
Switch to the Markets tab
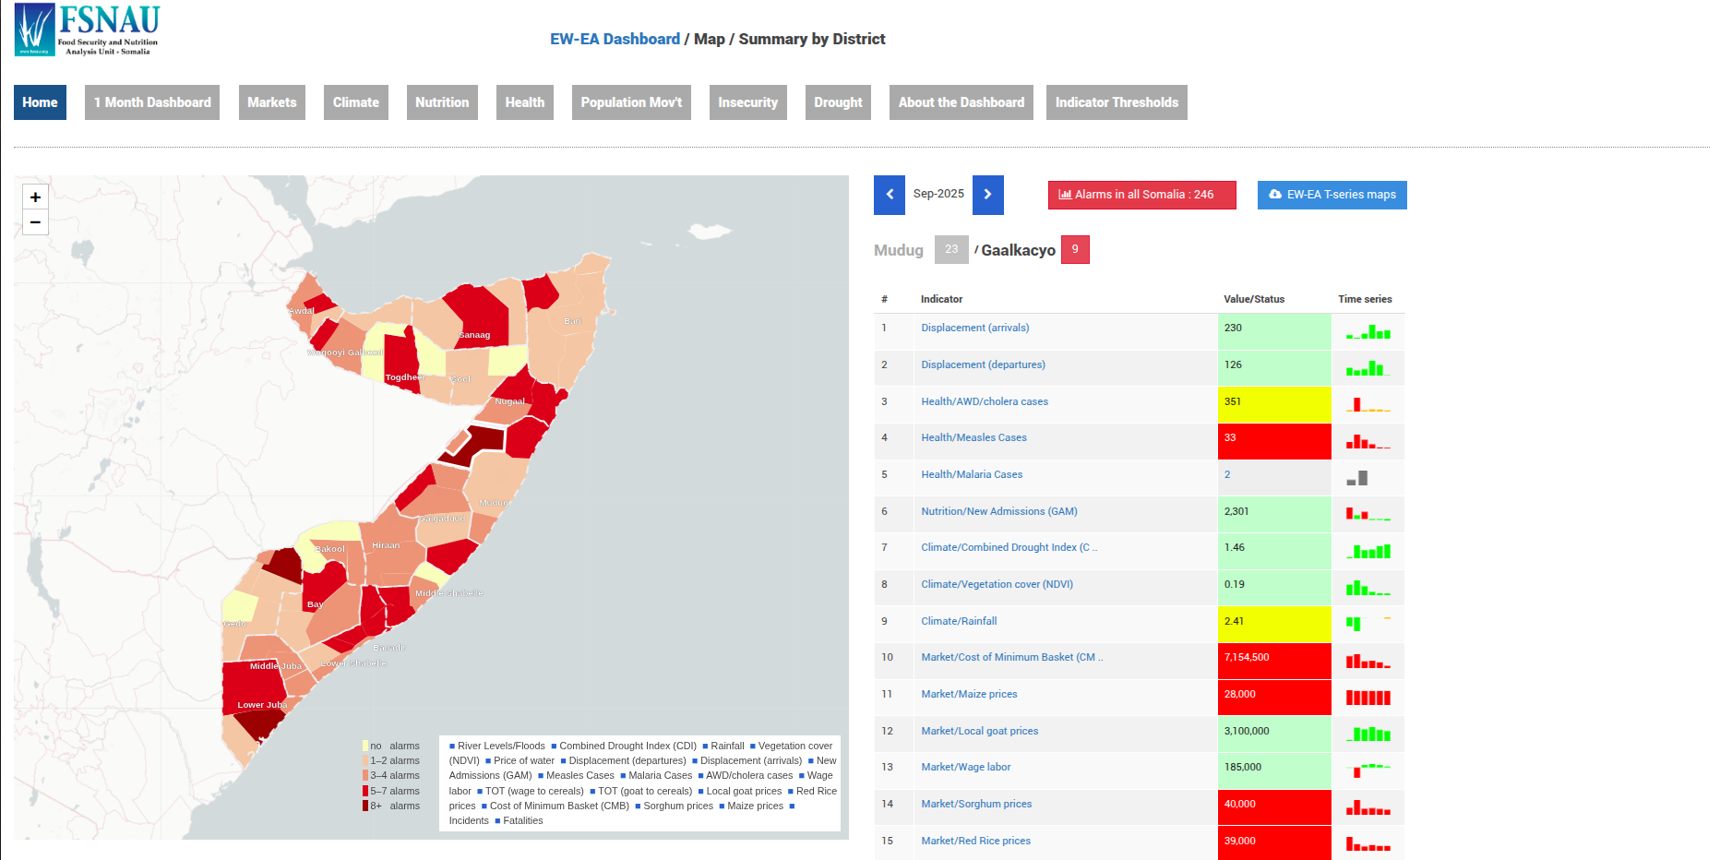point(271,102)
